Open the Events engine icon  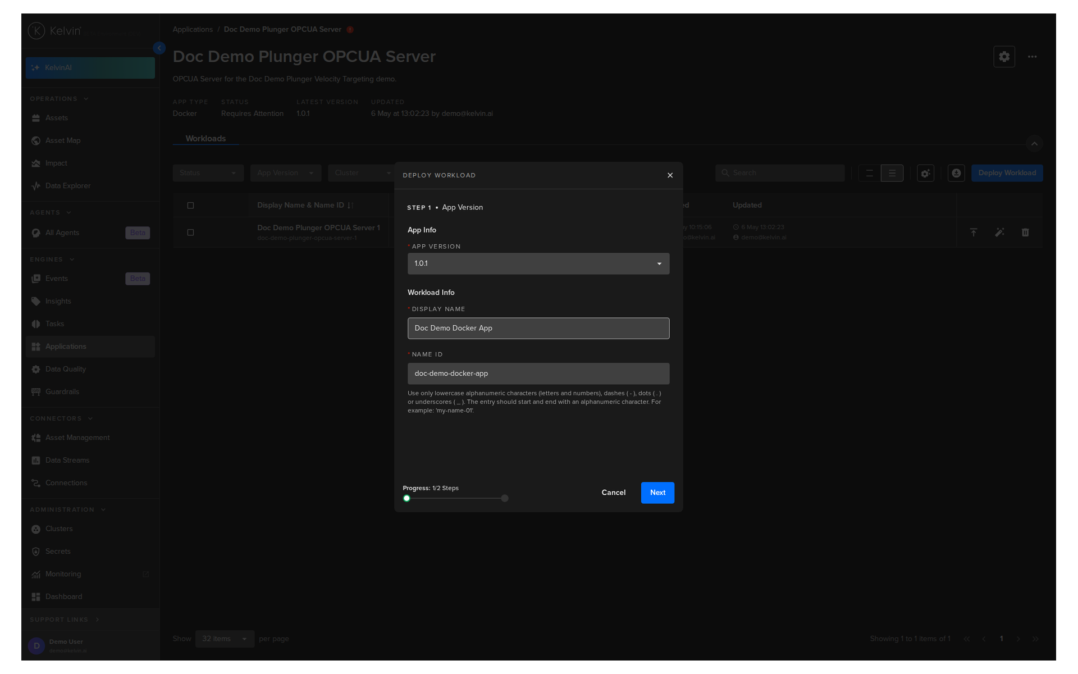36,279
